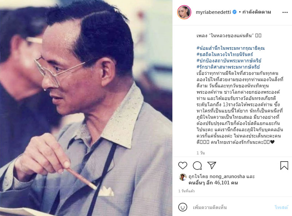Click the myriabenedetti profile avatar

point(184,12)
